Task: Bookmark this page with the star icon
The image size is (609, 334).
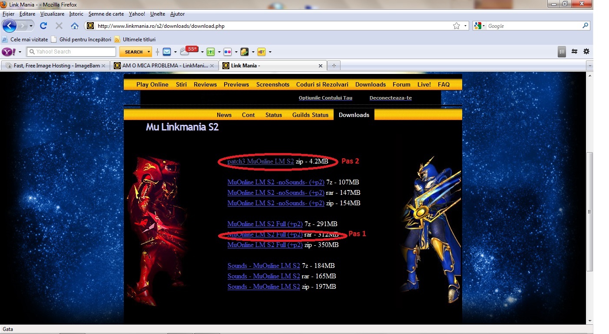Action: [457, 26]
